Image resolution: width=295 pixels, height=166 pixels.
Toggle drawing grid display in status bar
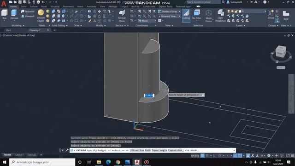202,155
